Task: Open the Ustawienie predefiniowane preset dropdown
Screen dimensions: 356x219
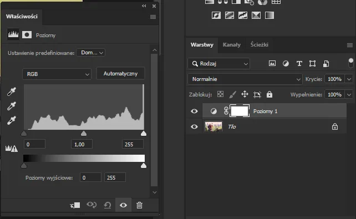Action: pyautogui.click(x=91, y=53)
